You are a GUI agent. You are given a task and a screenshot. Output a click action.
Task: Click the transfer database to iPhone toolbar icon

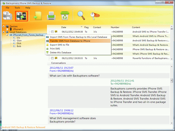[21, 16]
